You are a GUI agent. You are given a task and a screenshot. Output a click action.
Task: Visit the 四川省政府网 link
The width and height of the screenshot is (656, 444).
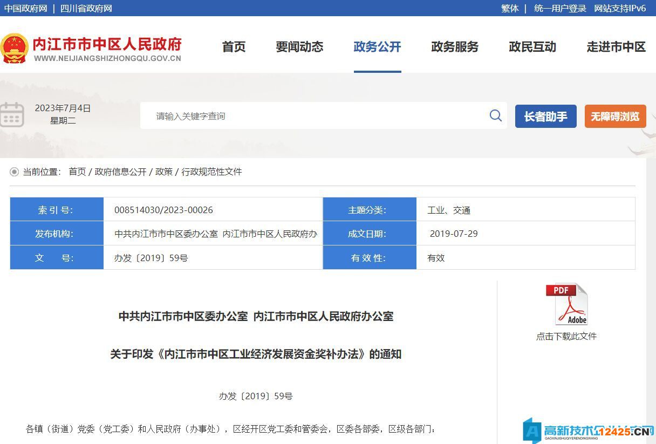(86, 8)
